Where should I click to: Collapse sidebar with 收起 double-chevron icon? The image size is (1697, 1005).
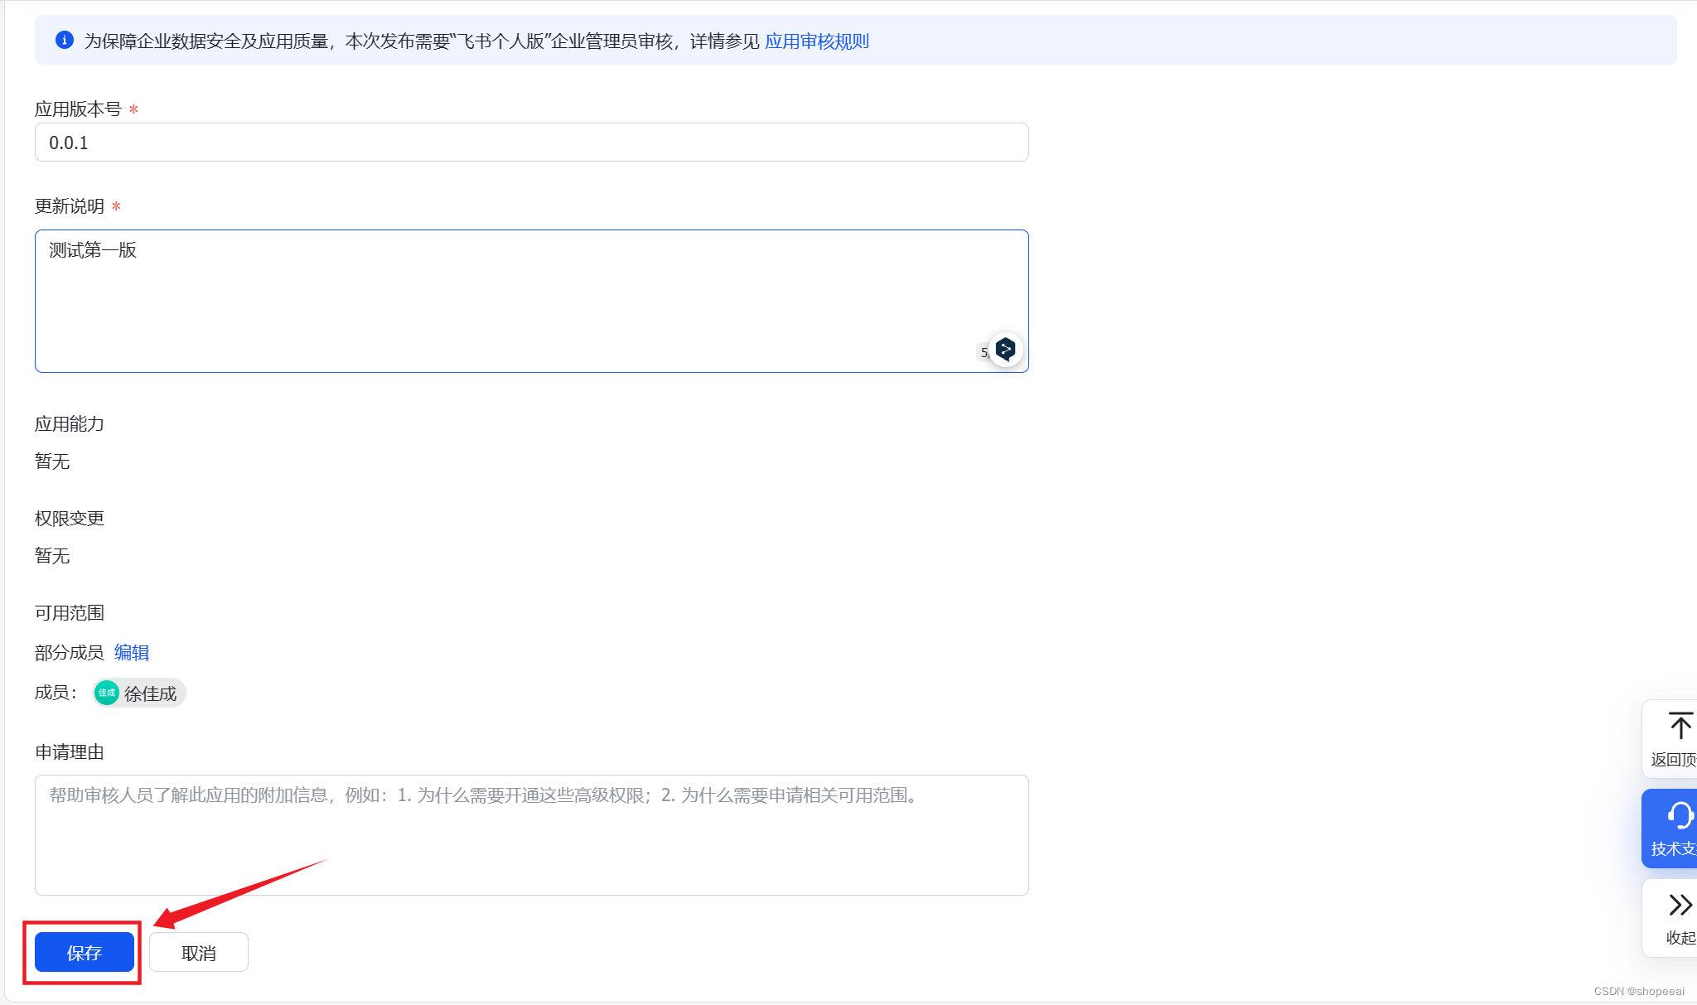(x=1680, y=905)
